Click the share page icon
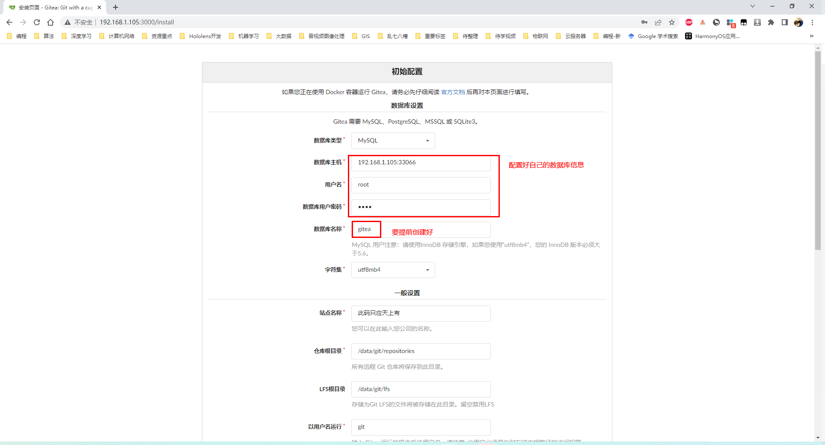This screenshot has width=825, height=445. [x=658, y=22]
